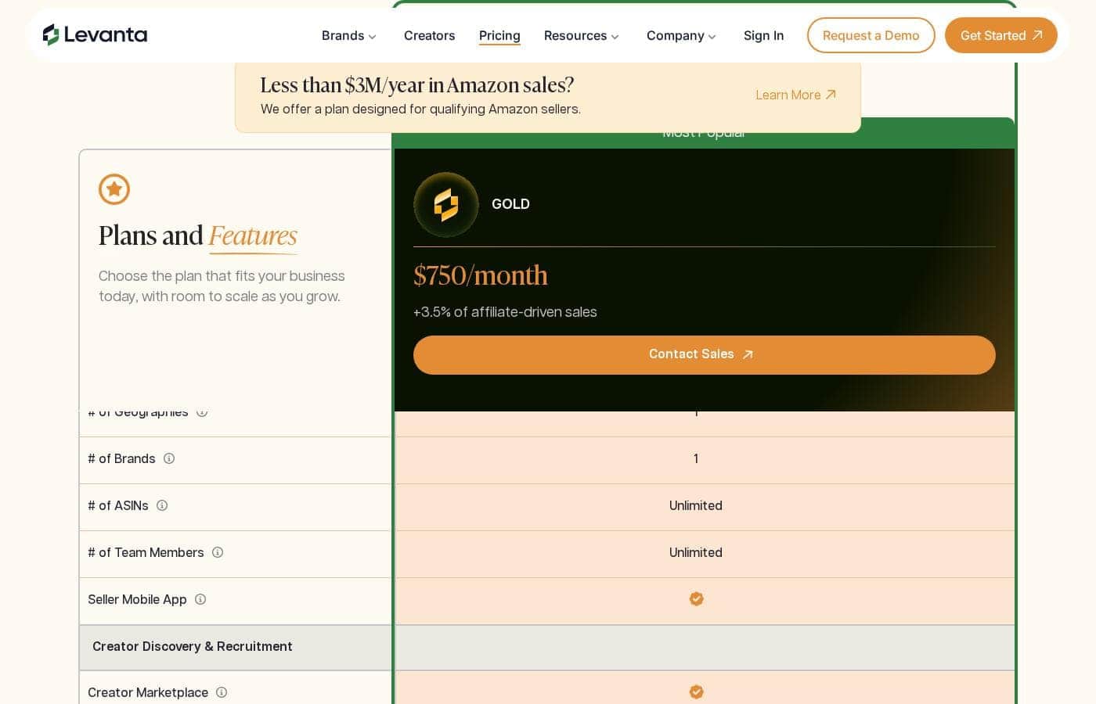
Task: Click the Seller Mobile App label
Action: [x=137, y=599]
